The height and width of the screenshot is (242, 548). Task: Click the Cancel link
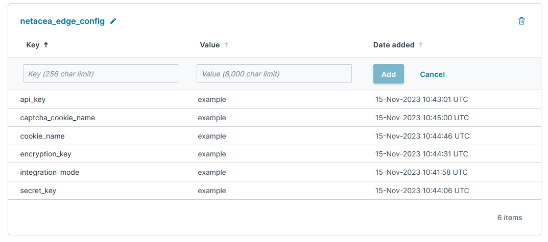(x=432, y=74)
